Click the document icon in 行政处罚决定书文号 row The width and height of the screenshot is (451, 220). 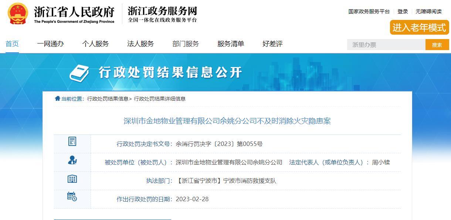point(72,141)
